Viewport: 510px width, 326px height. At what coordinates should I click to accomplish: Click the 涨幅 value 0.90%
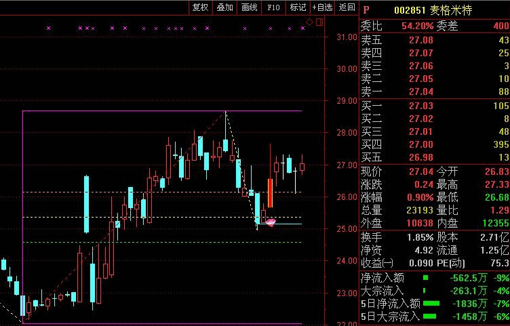coord(420,198)
